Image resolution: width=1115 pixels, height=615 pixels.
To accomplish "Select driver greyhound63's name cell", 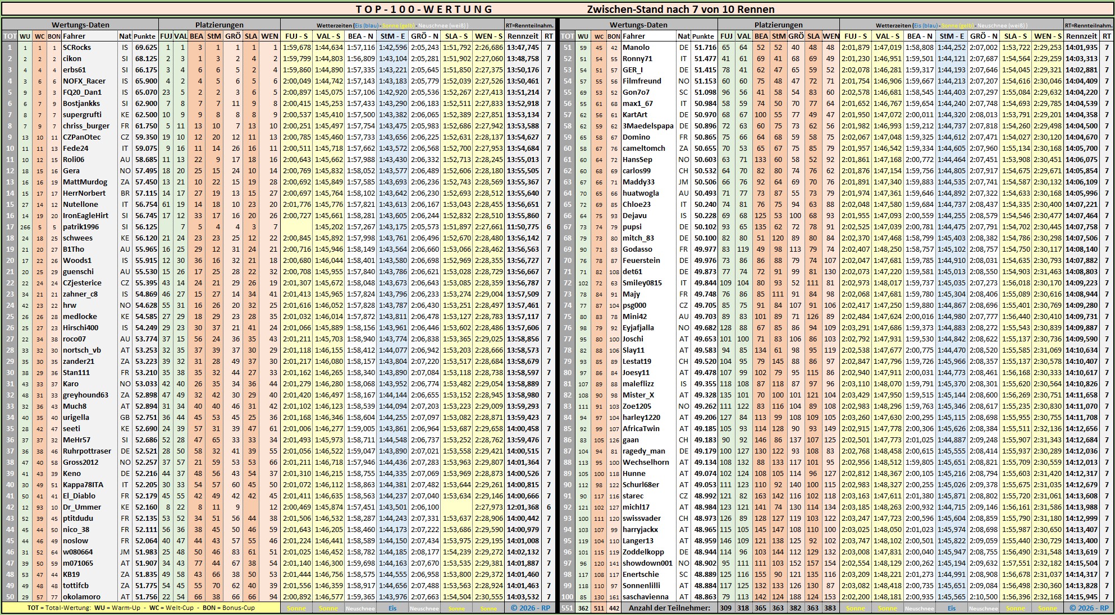I will point(85,395).
